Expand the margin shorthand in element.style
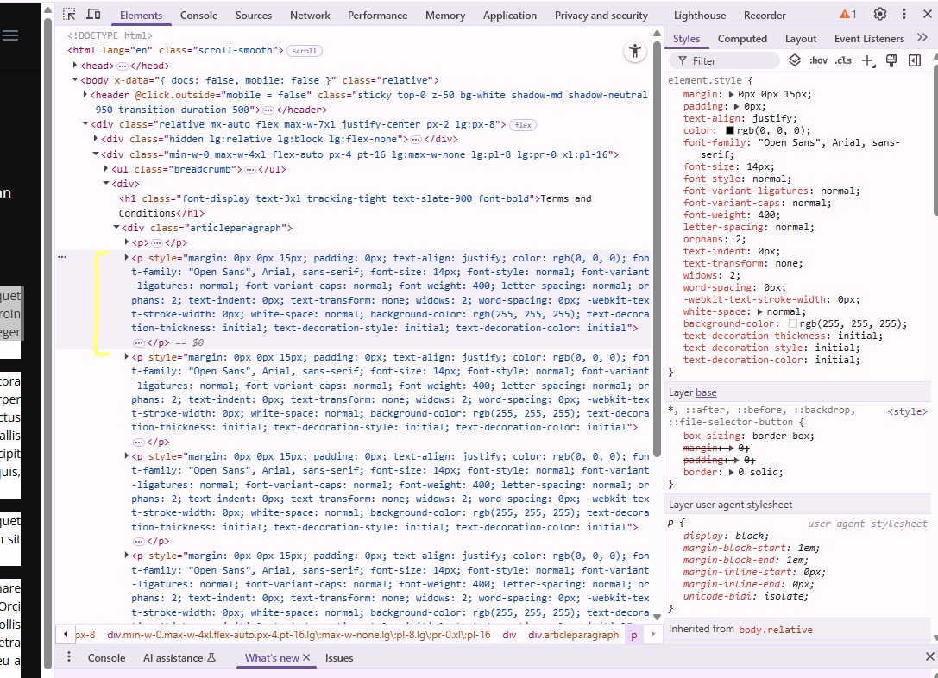 point(731,95)
